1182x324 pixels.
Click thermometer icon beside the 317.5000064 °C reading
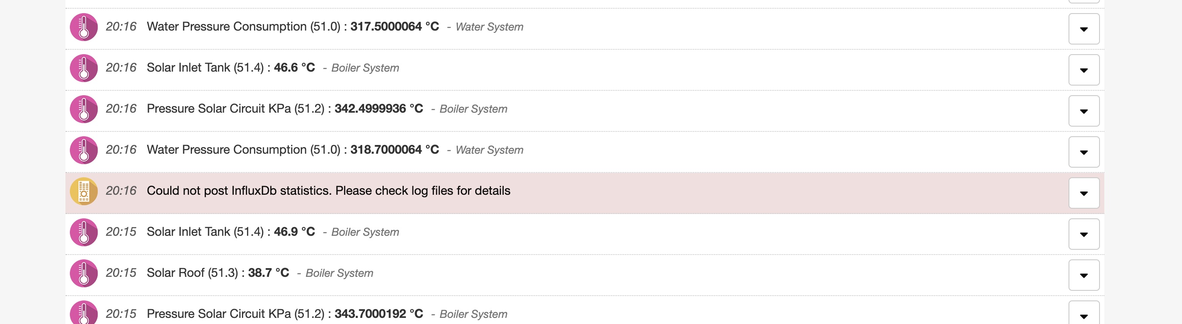(83, 27)
